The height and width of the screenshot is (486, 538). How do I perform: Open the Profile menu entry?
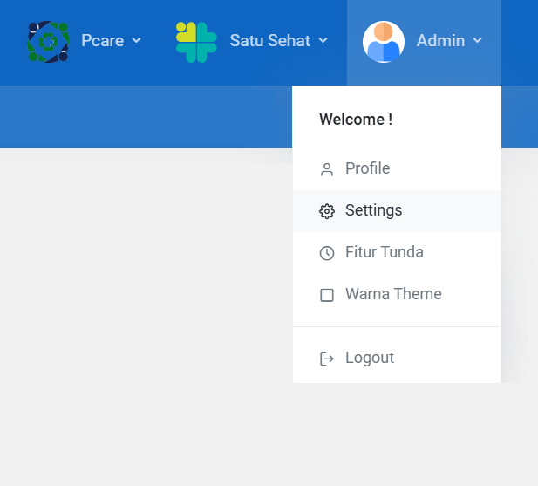pos(397,169)
